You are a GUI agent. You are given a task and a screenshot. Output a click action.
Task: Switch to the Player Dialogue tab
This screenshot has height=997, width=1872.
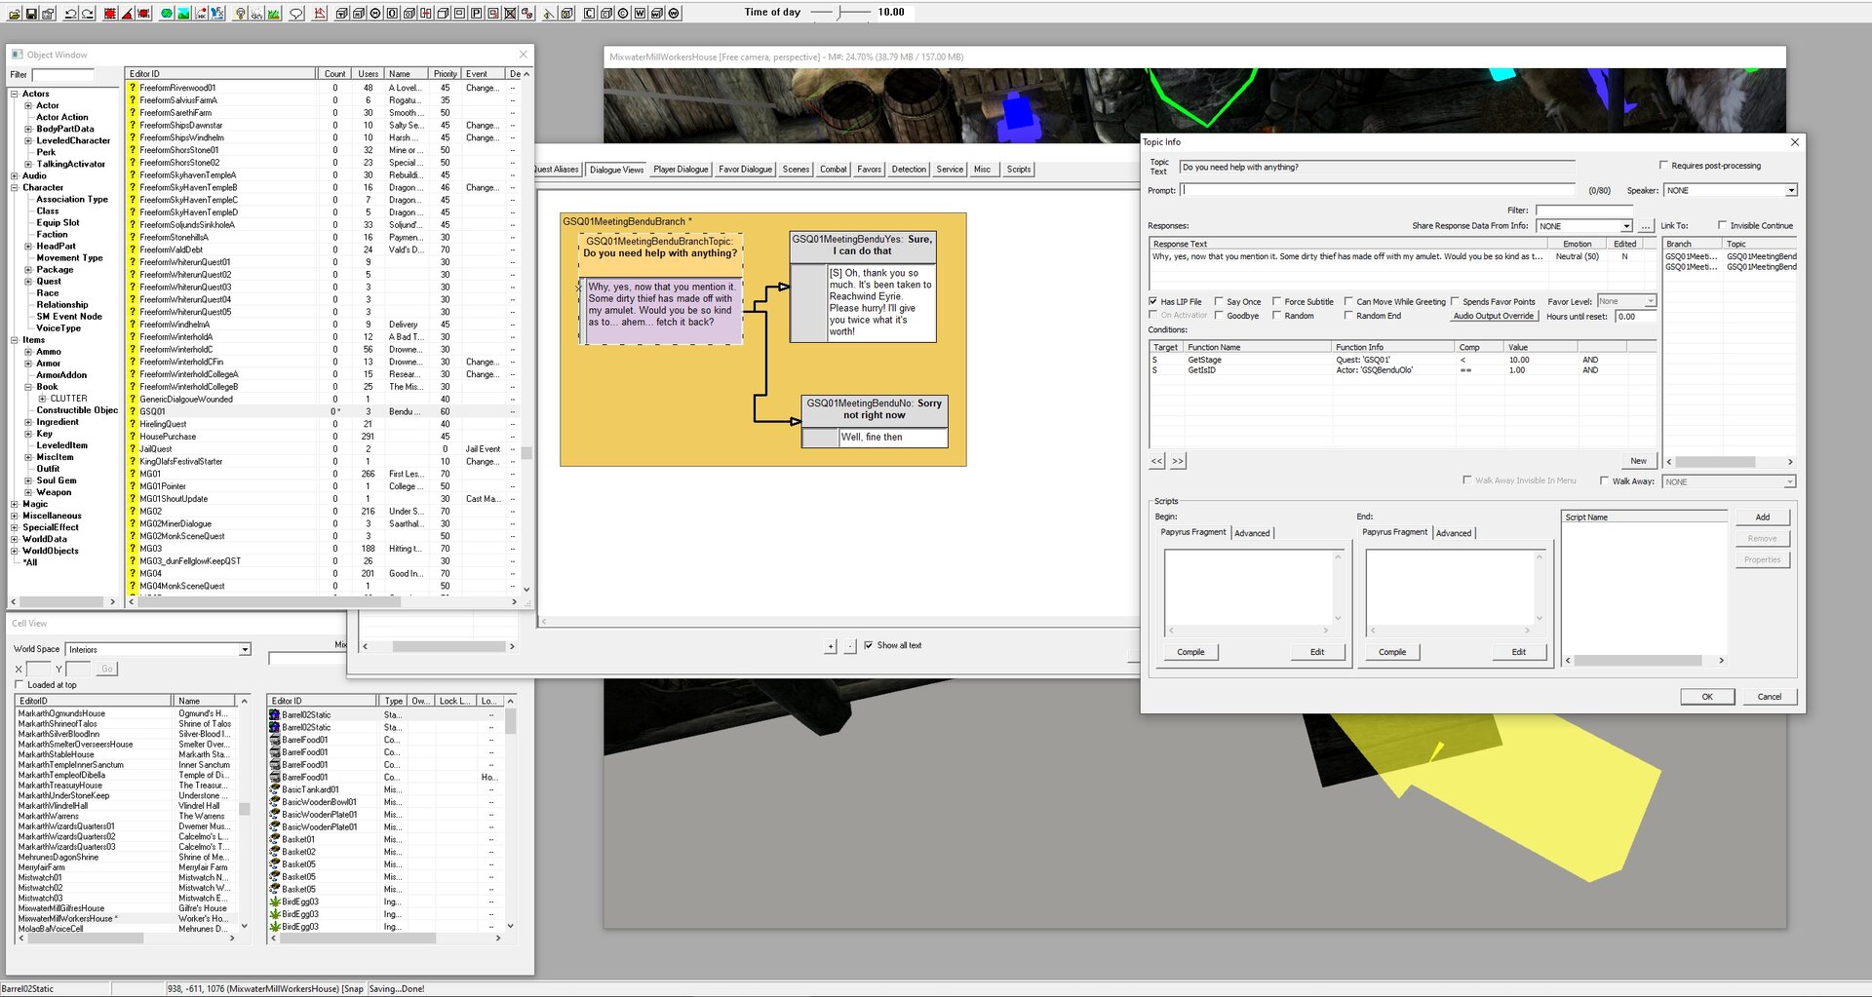click(681, 170)
